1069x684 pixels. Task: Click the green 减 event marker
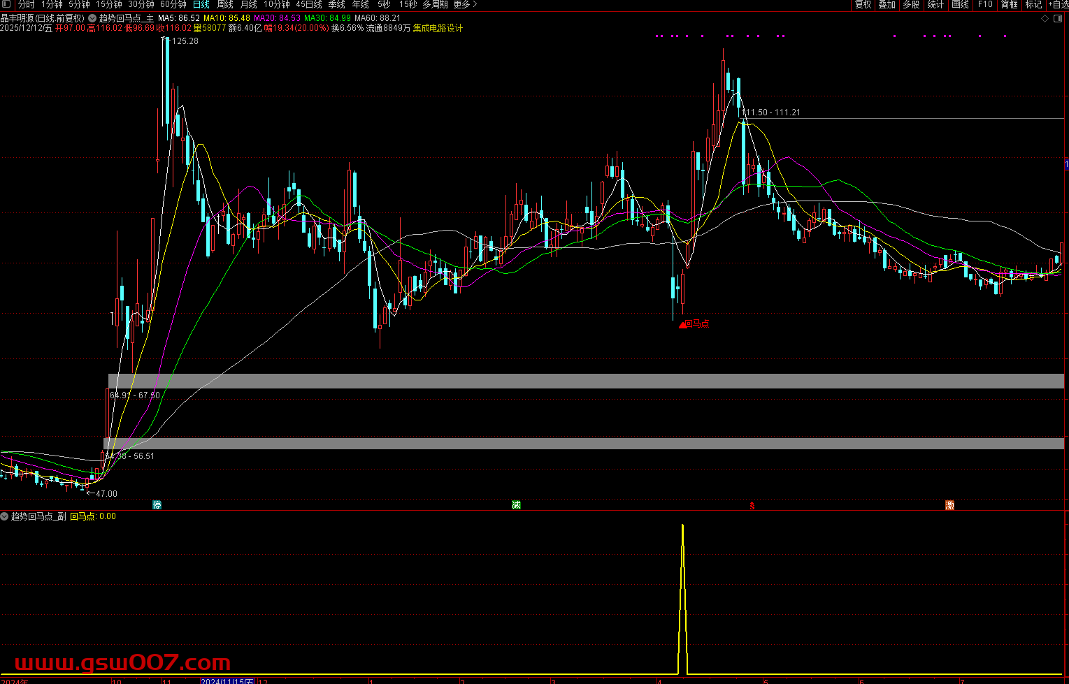pyautogui.click(x=516, y=504)
